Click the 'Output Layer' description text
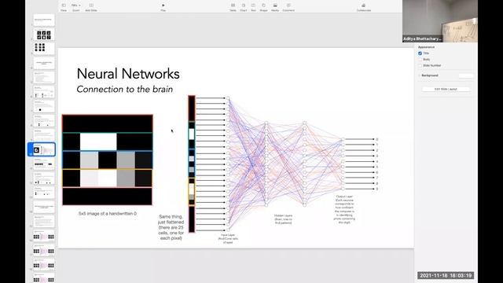This screenshot has height=283, width=503. [344, 209]
